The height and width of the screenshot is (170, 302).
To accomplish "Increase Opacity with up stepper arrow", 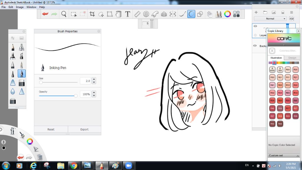I will click(x=94, y=92).
